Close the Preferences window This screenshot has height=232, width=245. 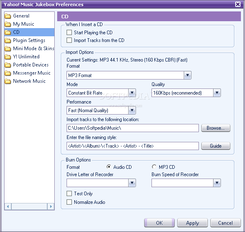[x=238, y=4]
